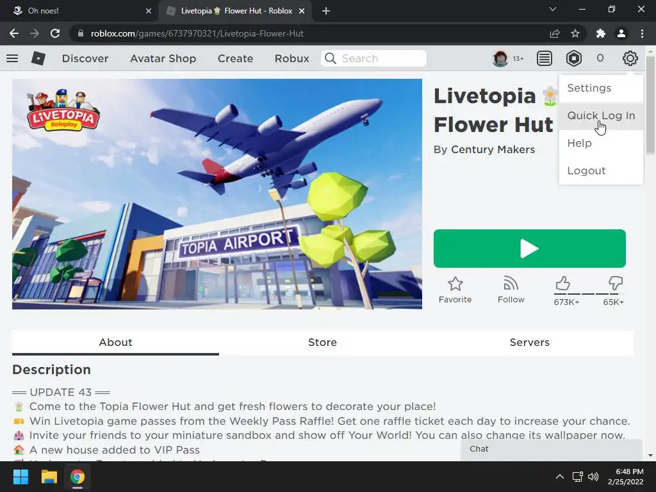This screenshot has height=492, width=656.
Task: Bookmark this page with star icon
Action: click(575, 33)
